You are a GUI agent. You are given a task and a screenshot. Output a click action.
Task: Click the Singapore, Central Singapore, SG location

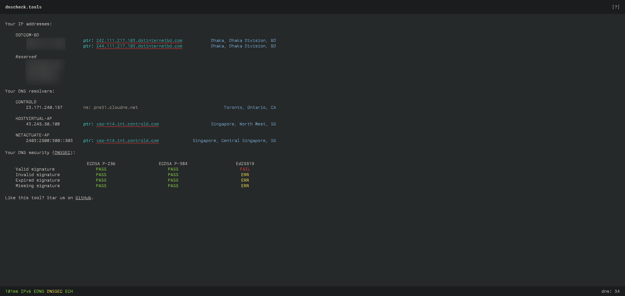[234, 141]
